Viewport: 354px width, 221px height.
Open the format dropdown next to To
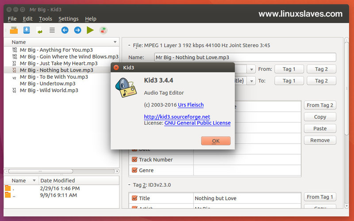tap(251, 81)
